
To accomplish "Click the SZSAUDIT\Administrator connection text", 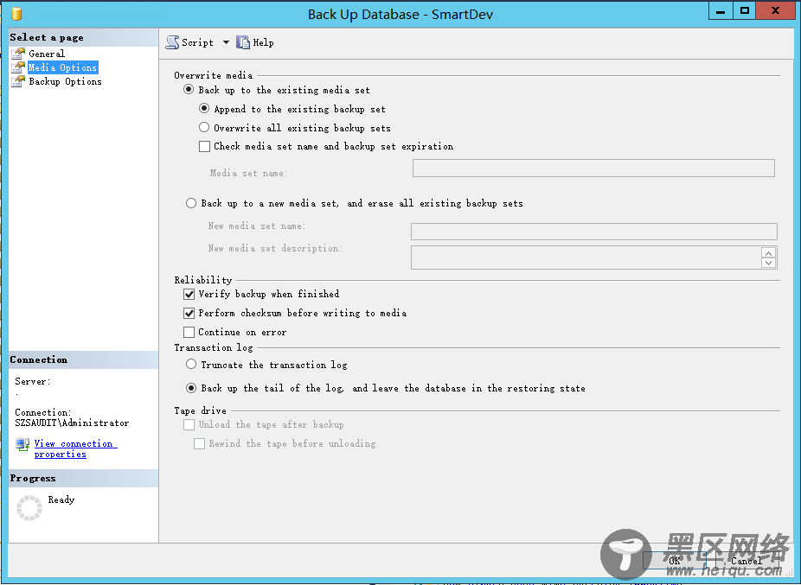I will [x=72, y=423].
